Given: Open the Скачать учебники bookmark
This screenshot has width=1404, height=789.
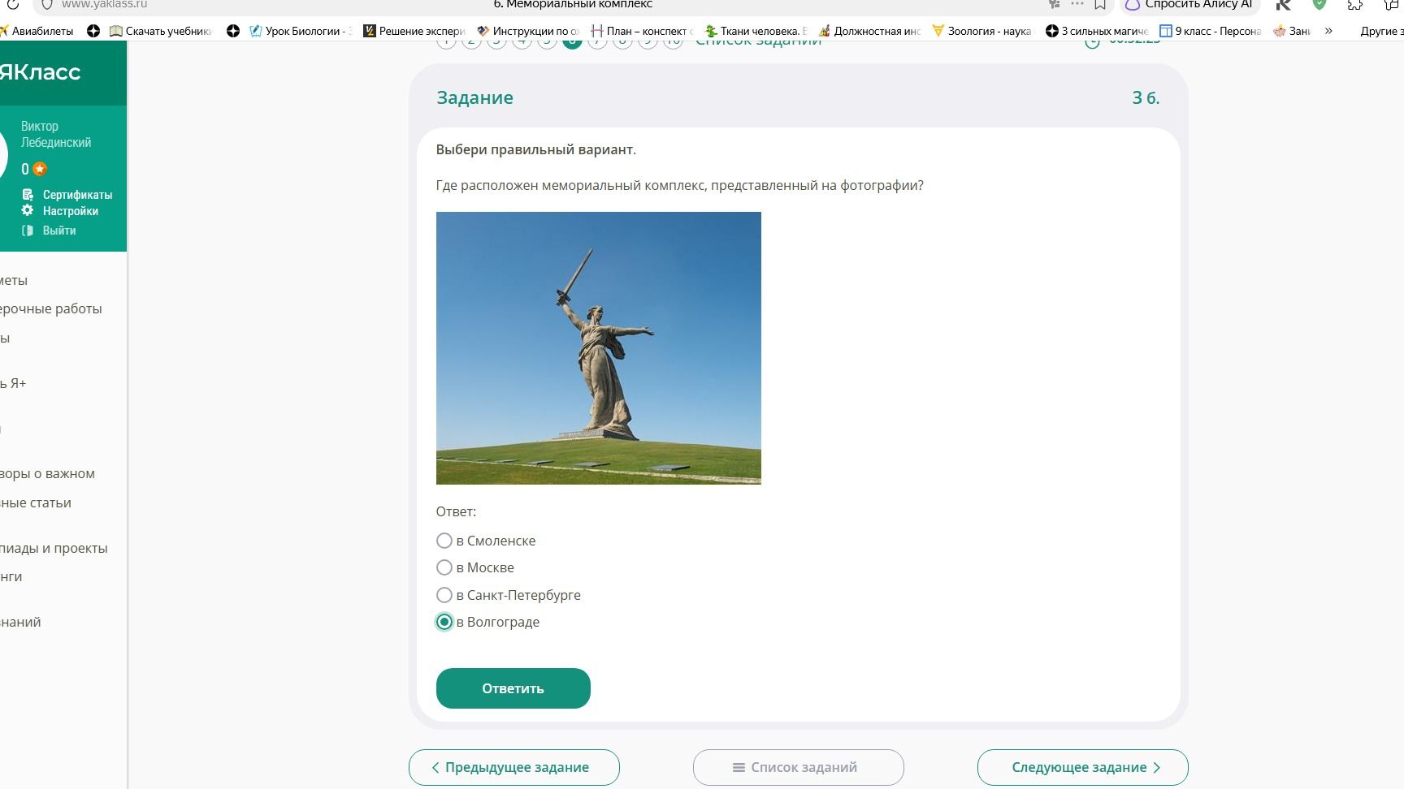Looking at the screenshot, I should pos(160,31).
